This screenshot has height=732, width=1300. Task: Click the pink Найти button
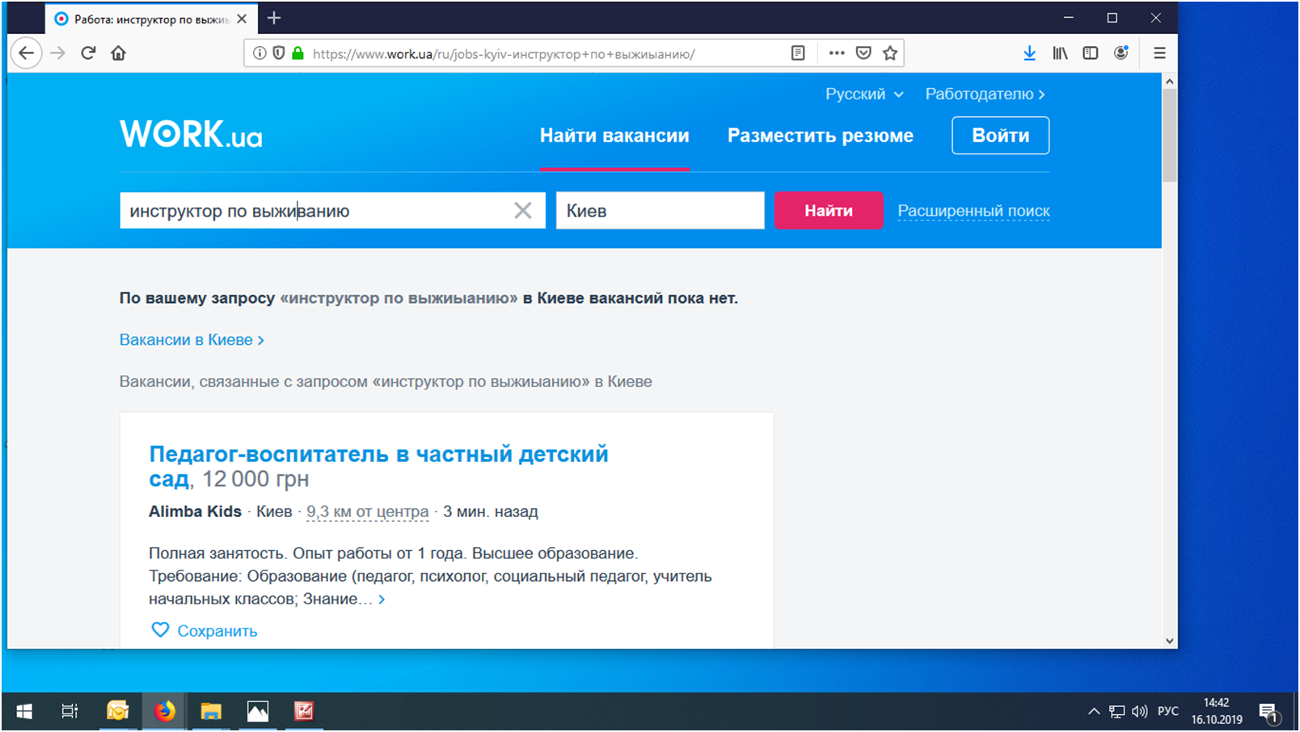[829, 211]
